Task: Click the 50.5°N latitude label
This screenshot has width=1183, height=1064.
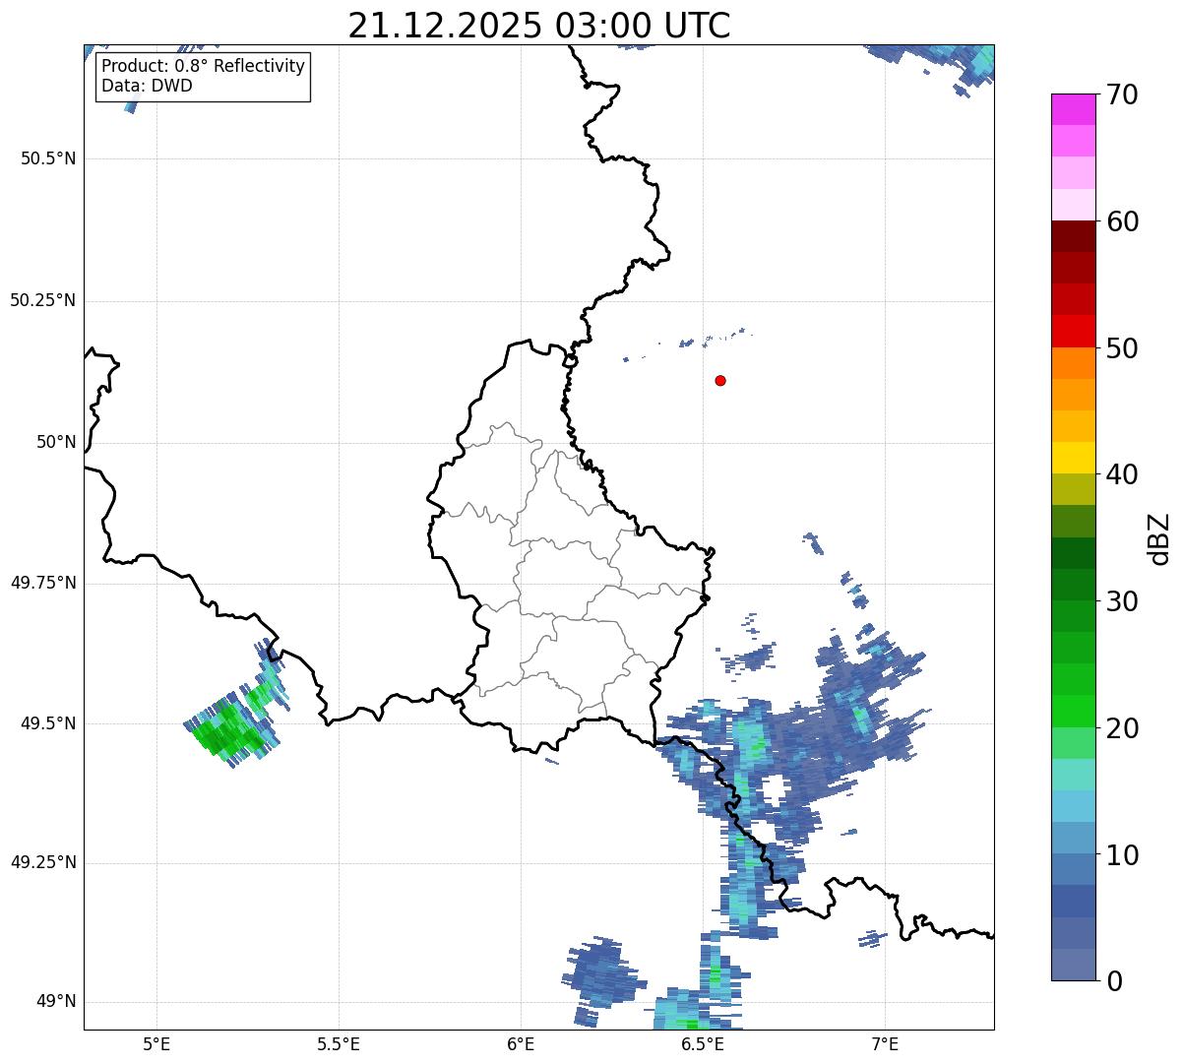Action: [x=48, y=158]
